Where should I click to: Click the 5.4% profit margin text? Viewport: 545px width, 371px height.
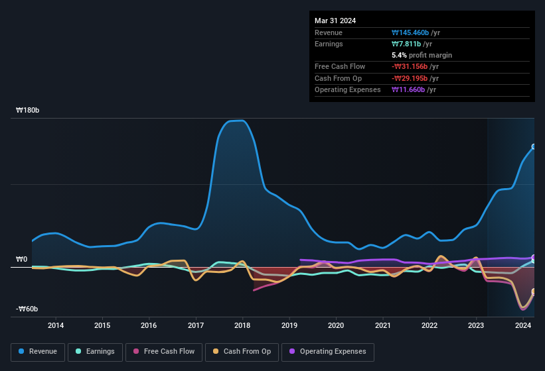(422, 55)
